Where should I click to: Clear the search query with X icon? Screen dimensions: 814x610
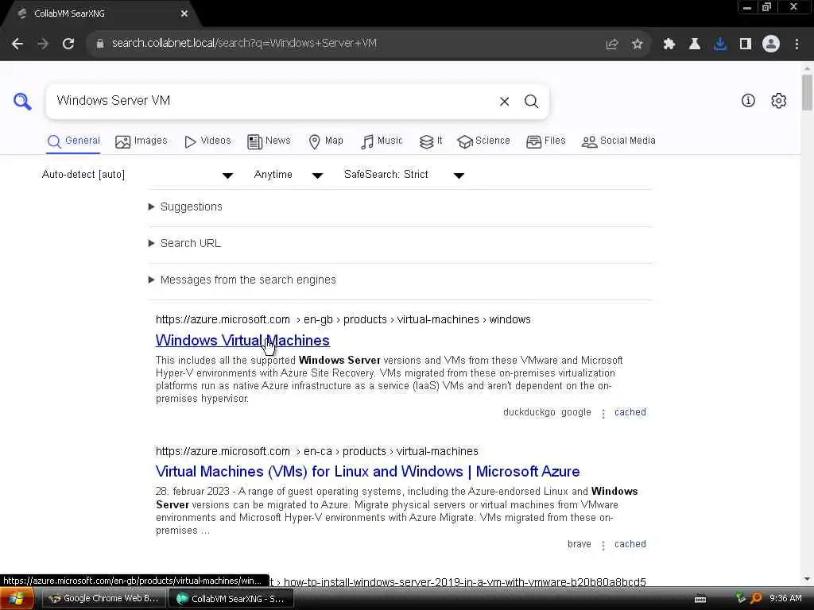pos(504,101)
